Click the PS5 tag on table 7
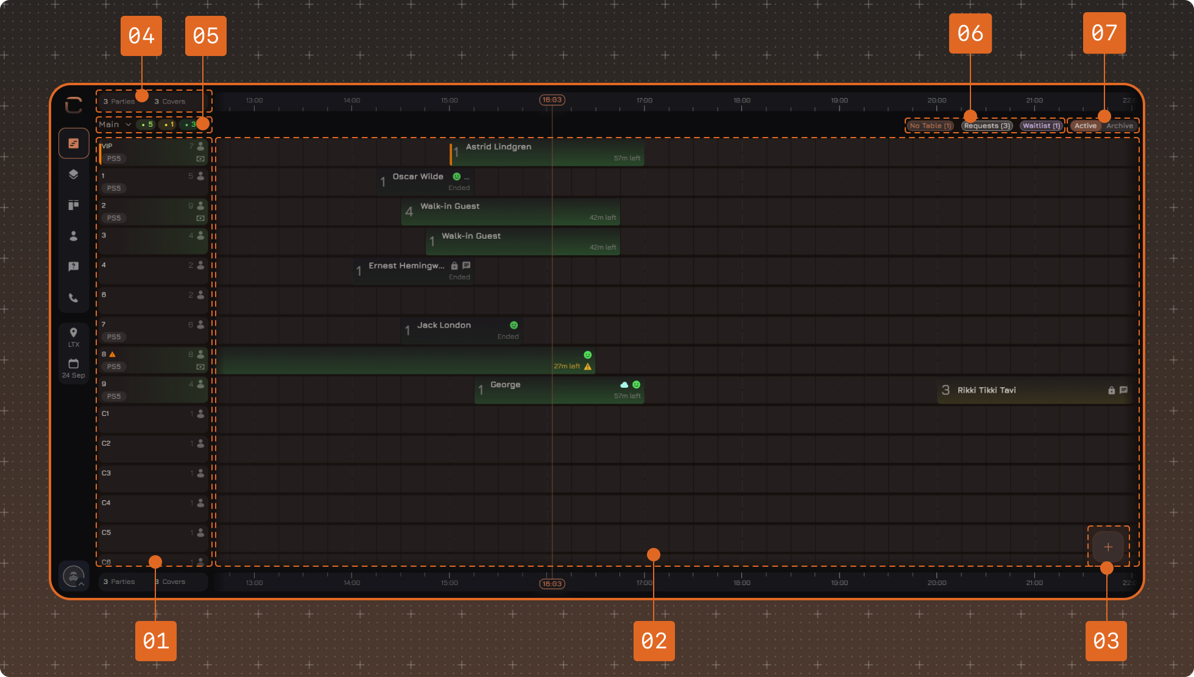Screen dimensions: 1194x677 [114, 337]
